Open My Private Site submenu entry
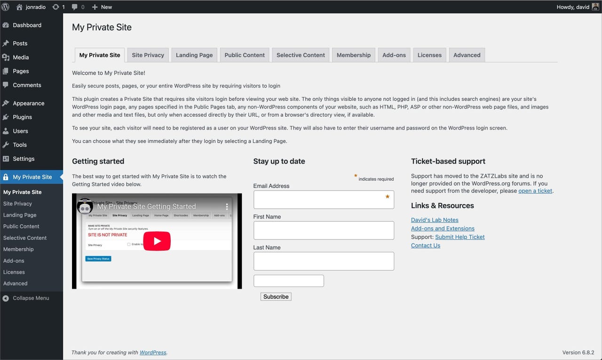 (x=23, y=192)
